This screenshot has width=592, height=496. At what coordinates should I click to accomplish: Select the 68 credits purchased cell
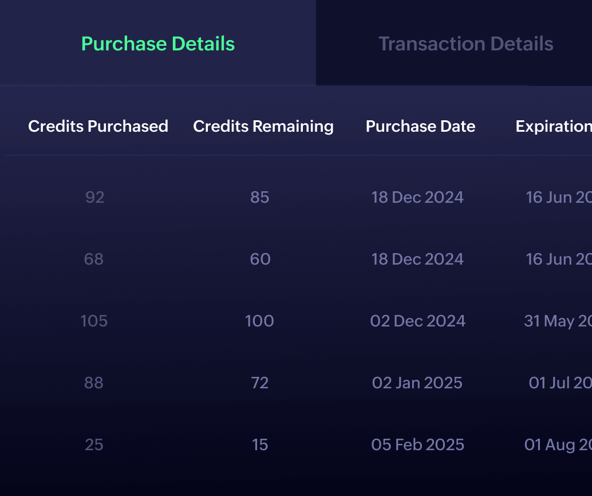tap(94, 259)
